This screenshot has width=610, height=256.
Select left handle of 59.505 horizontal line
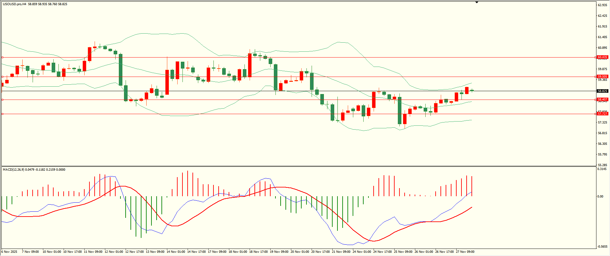[3, 77]
